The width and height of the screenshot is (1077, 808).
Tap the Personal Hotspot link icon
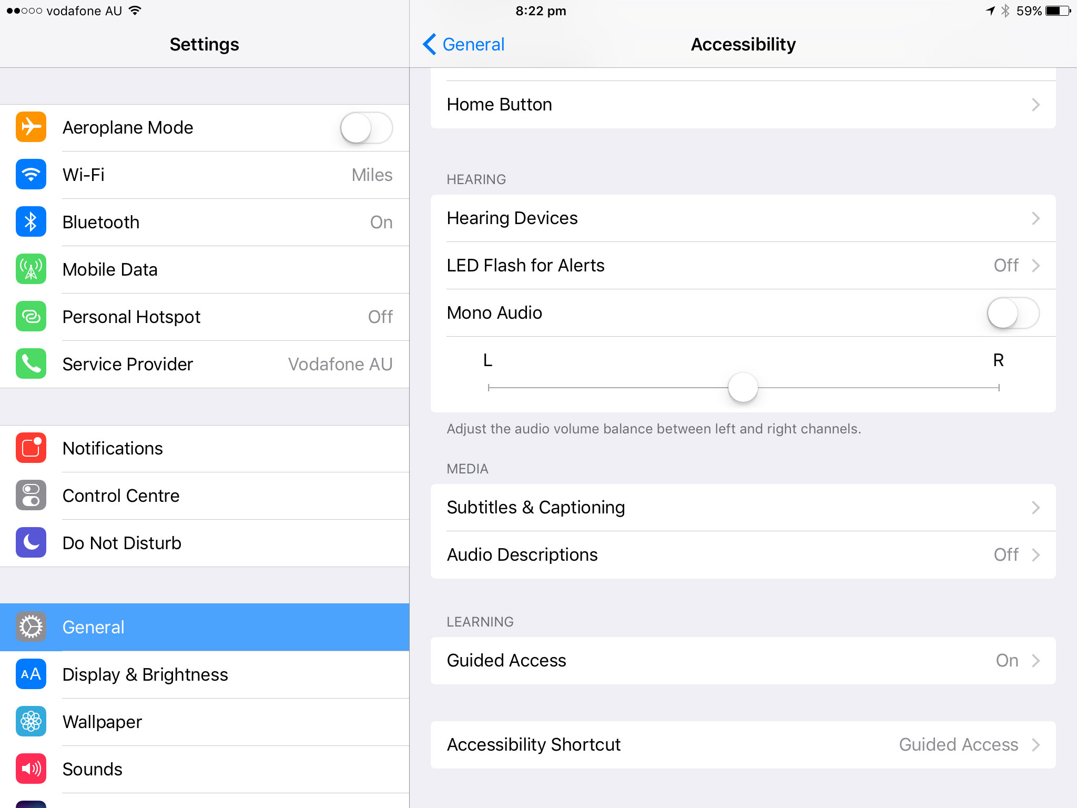(31, 317)
